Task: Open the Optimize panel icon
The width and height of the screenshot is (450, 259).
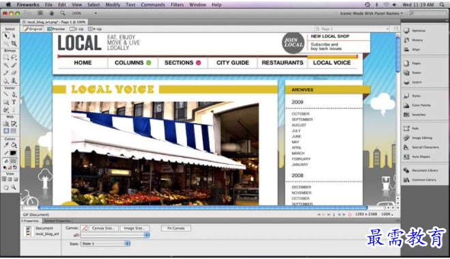Action: point(406,31)
